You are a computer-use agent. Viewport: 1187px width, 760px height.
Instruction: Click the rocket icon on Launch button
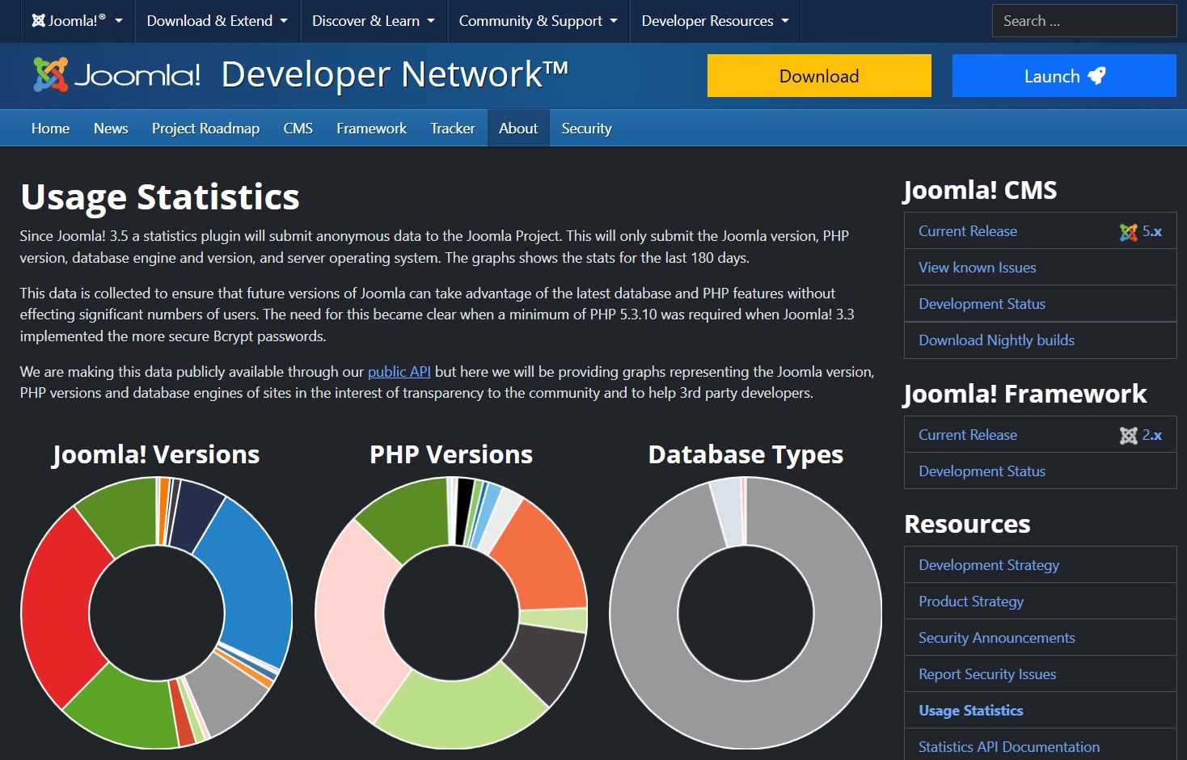point(1096,76)
